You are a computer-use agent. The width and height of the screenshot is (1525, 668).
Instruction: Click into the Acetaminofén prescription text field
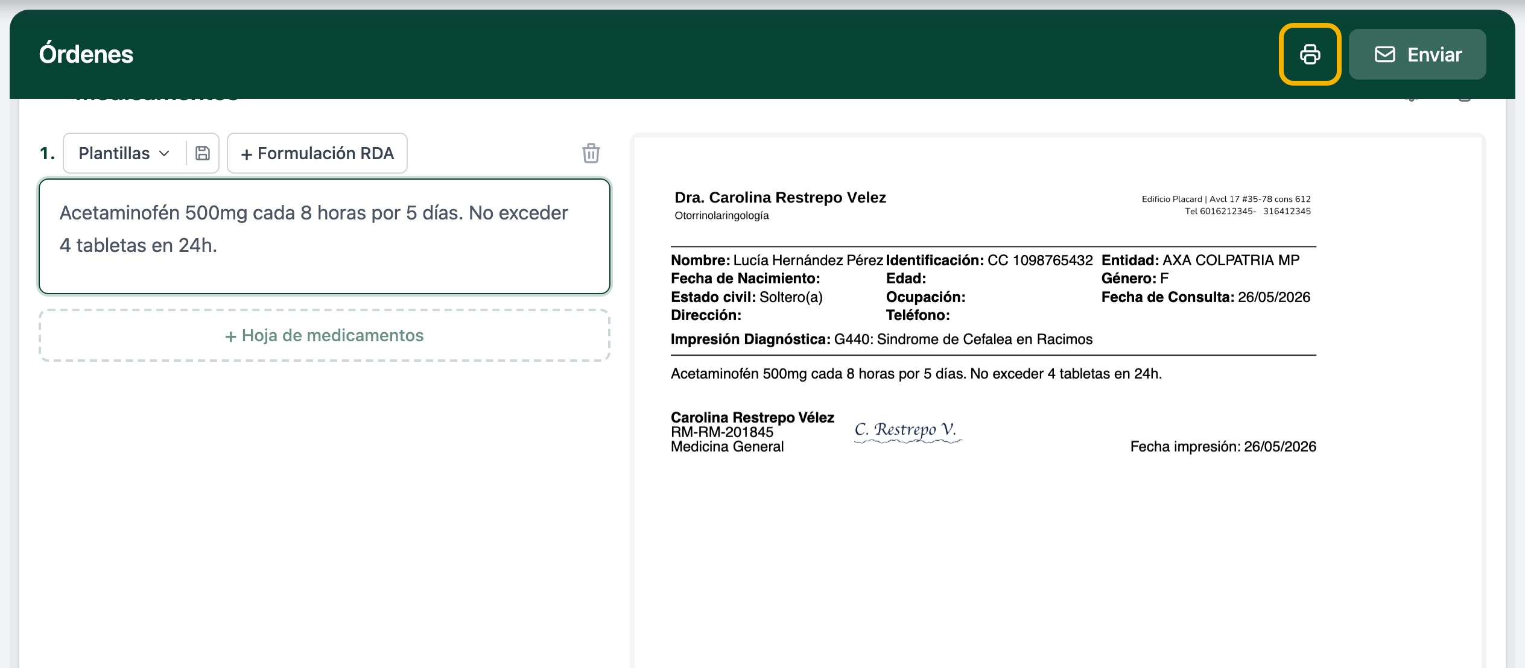point(325,236)
